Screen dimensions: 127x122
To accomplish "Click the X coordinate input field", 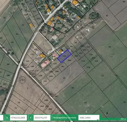I will 18,118.
